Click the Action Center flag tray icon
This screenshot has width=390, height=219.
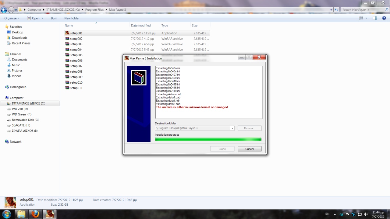tap(347, 214)
